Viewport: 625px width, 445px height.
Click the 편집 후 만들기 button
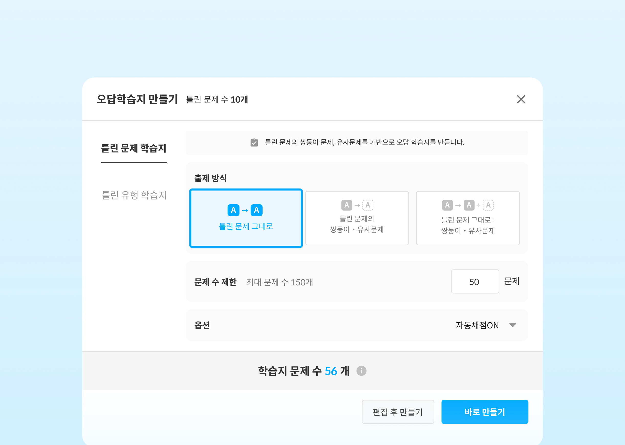pos(398,411)
